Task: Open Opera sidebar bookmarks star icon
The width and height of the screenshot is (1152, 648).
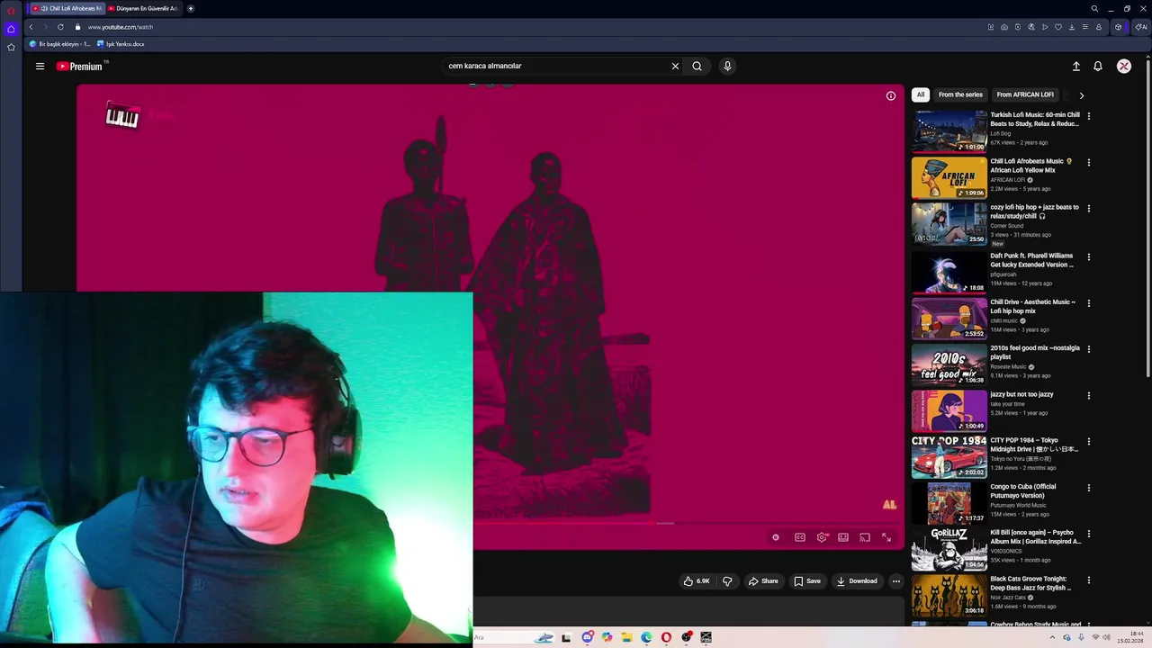Action: (x=11, y=48)
